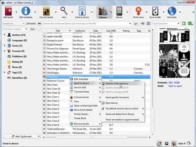
Task: Click the Authors category icon
Action: [x=9, y=35]
